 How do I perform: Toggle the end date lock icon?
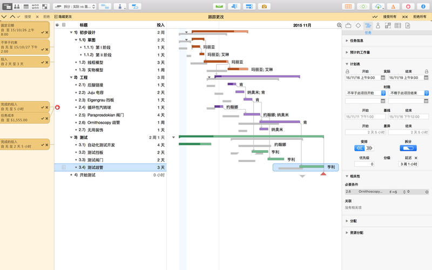tap(426, 71)
